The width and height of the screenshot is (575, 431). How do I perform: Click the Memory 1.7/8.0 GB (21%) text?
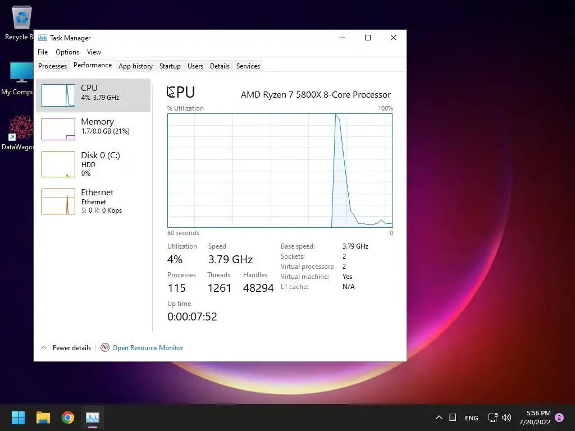[105, 131]
